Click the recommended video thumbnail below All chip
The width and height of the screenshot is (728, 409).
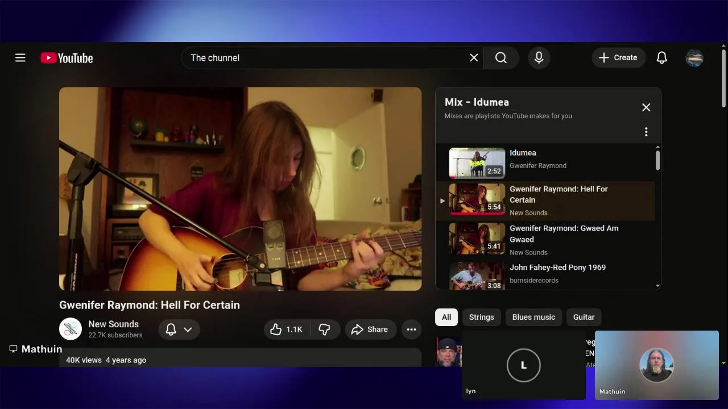coord(449,352)
